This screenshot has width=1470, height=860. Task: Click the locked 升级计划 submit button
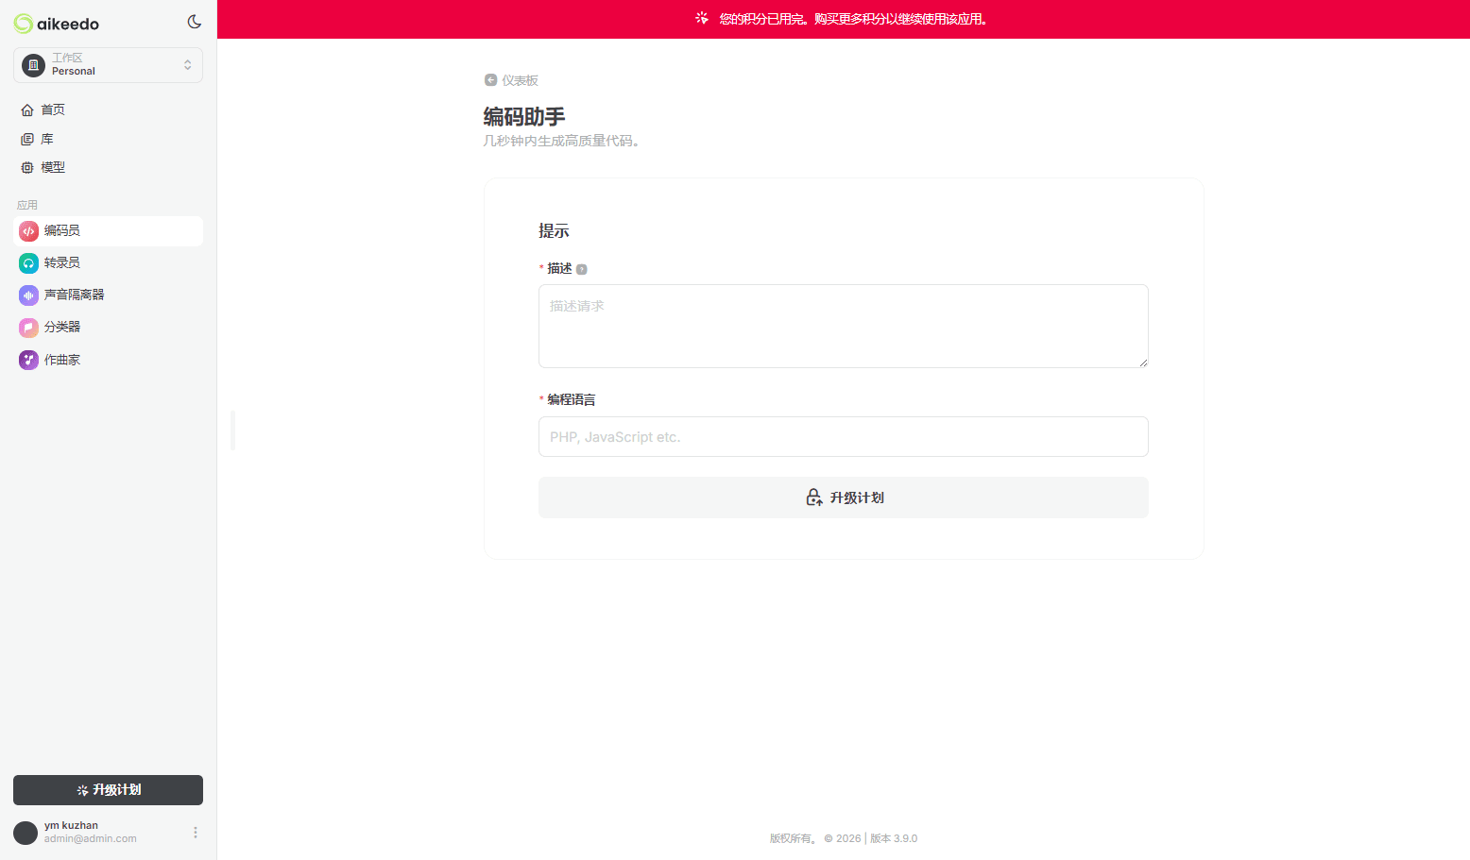click(x=843, y=497)
